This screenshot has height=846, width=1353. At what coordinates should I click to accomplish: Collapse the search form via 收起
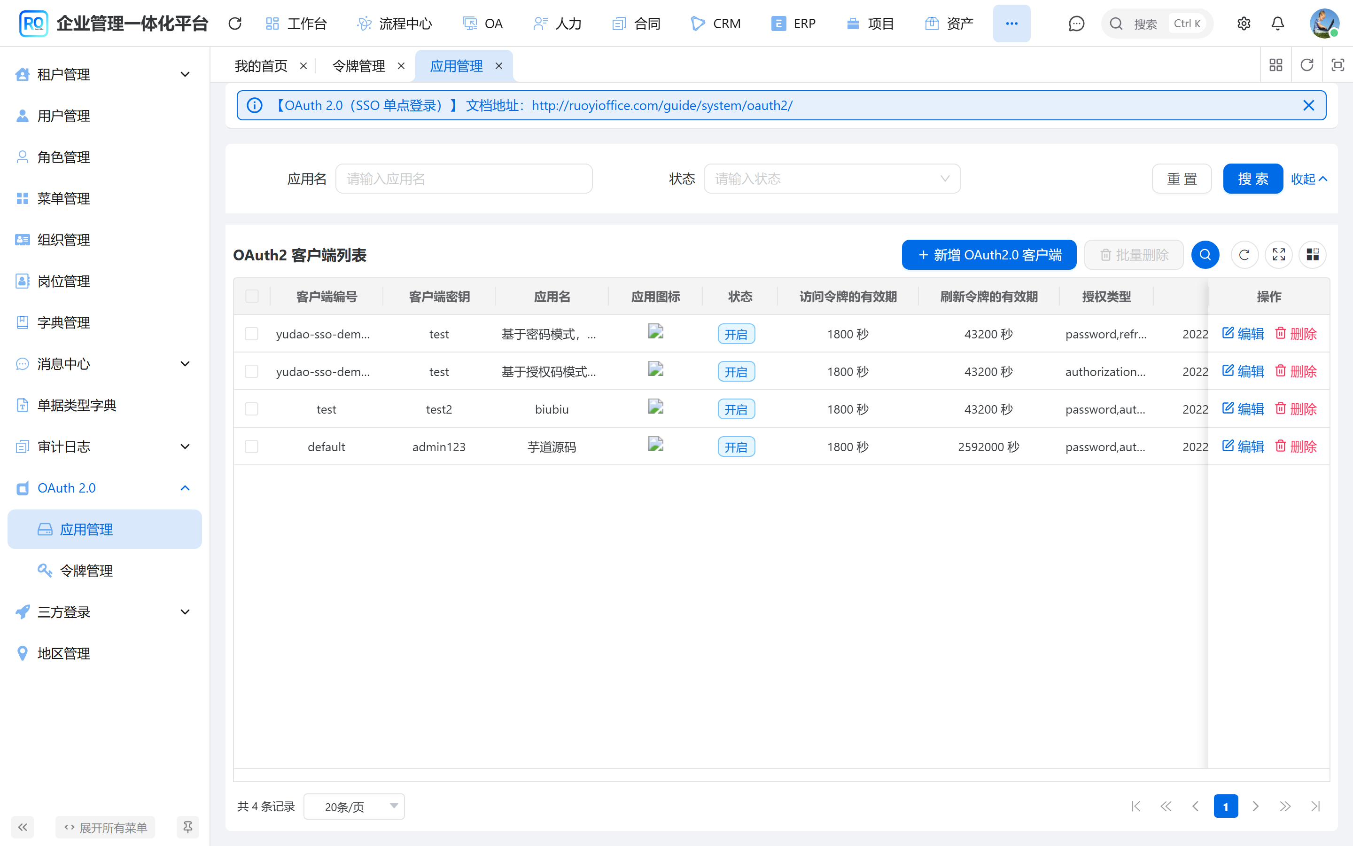point(1309,179)
